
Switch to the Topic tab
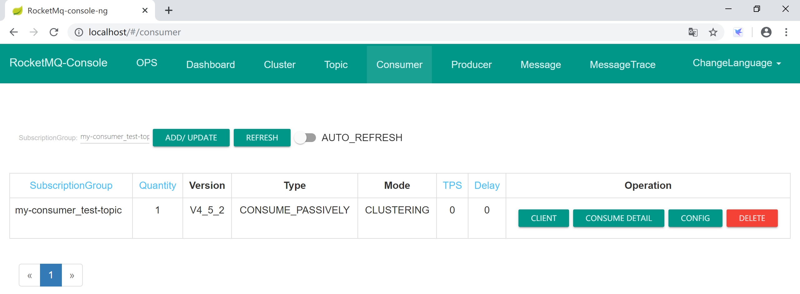click(336, 65)
